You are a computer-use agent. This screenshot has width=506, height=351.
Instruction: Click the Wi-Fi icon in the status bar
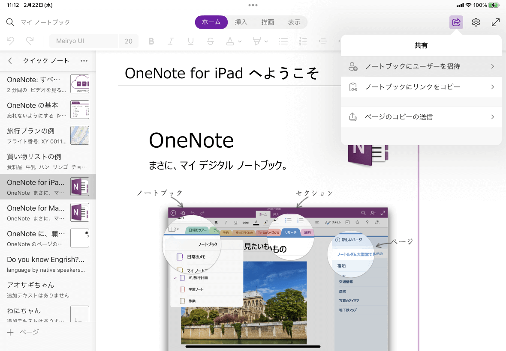coord(469,5)
